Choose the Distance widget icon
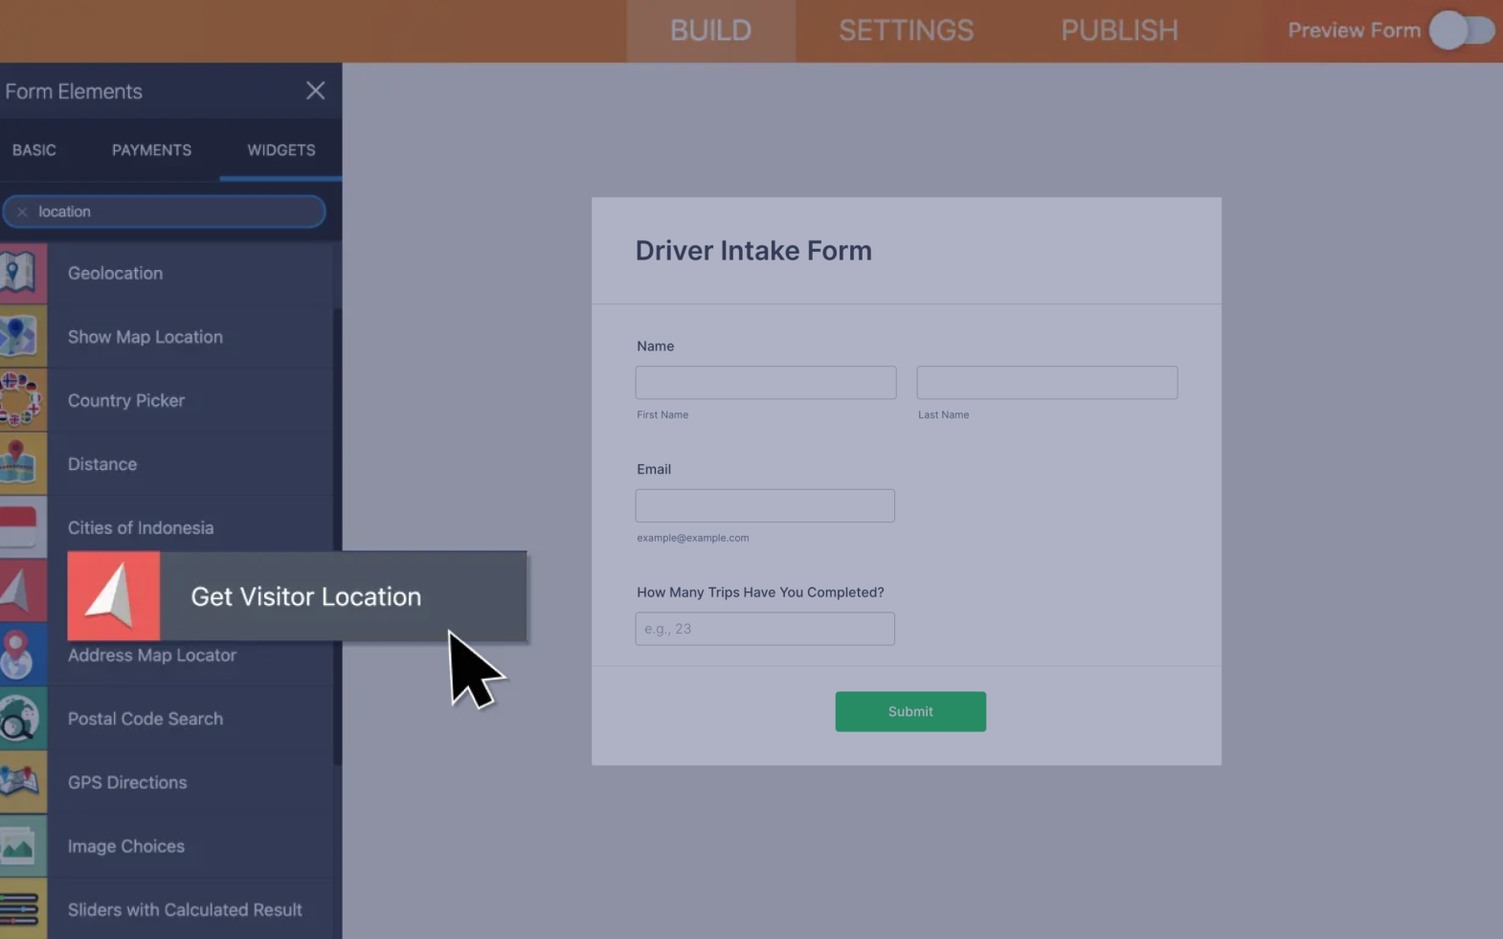This screenshot has width=1503, height=939. (21, 464)
